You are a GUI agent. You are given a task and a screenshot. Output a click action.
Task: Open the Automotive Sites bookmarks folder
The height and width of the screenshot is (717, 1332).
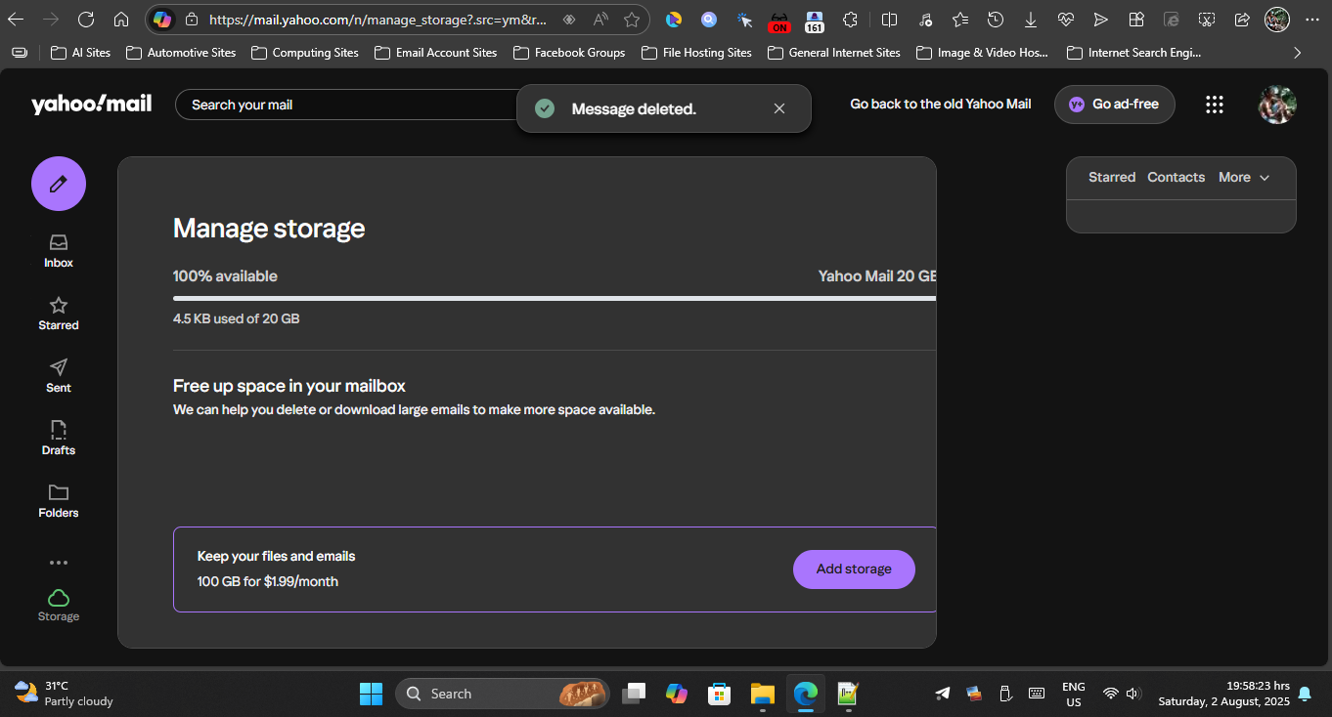(181, 53)
